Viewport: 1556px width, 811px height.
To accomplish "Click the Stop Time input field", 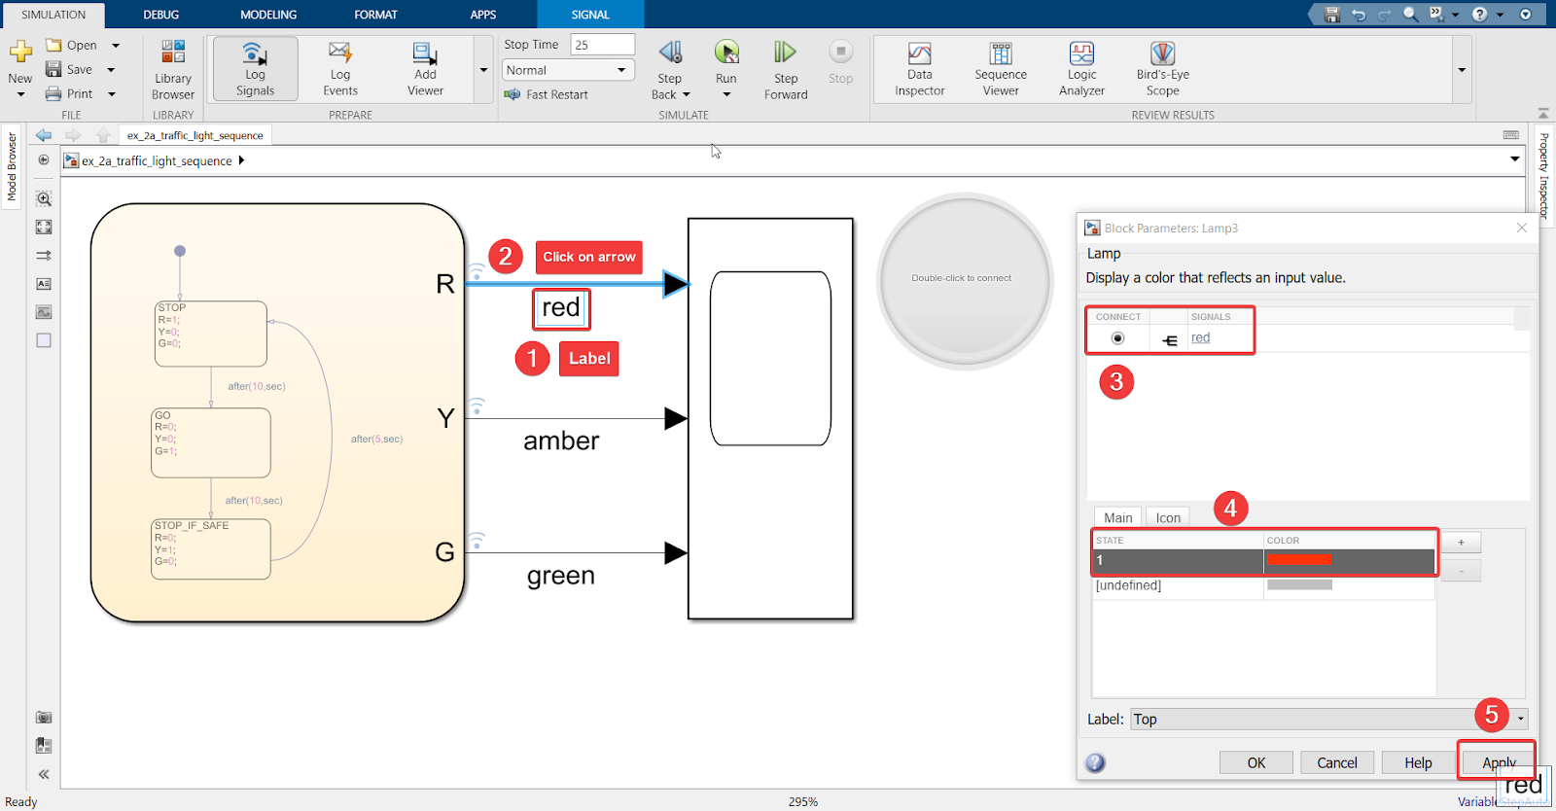I will (x=602, y=45).
